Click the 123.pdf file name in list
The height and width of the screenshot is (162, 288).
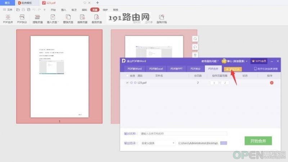(142, 83)
